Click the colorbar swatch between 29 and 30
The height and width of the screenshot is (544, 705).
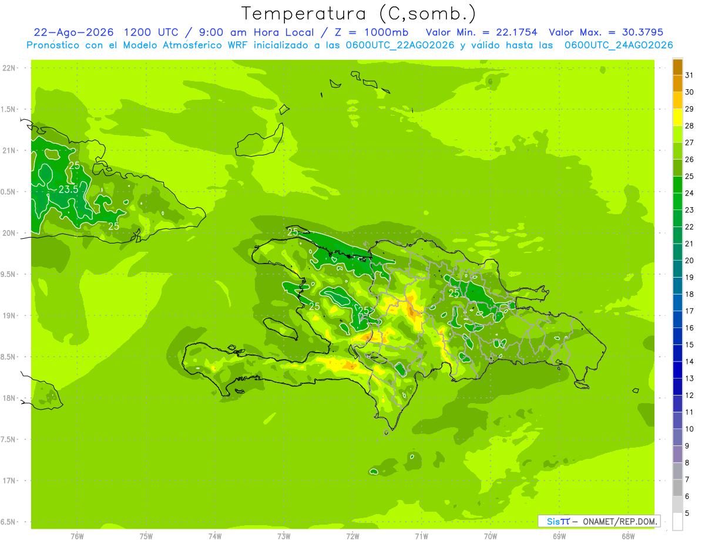[x=677, y=100]
